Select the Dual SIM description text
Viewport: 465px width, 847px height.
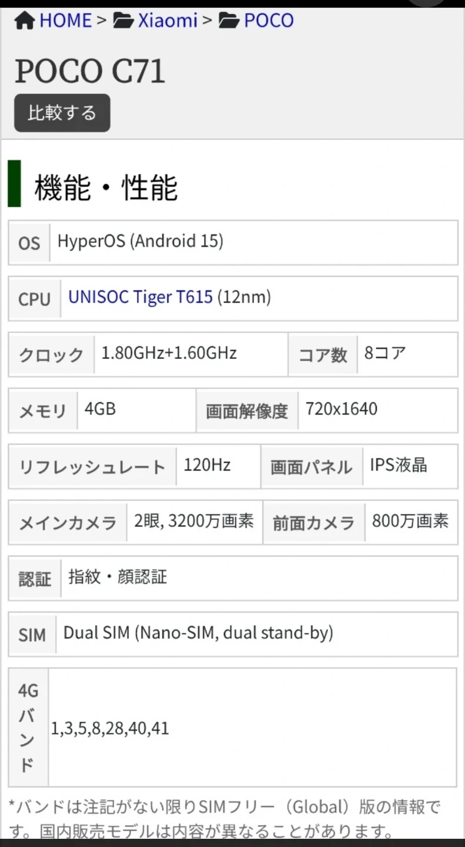[x=198, y=633]
